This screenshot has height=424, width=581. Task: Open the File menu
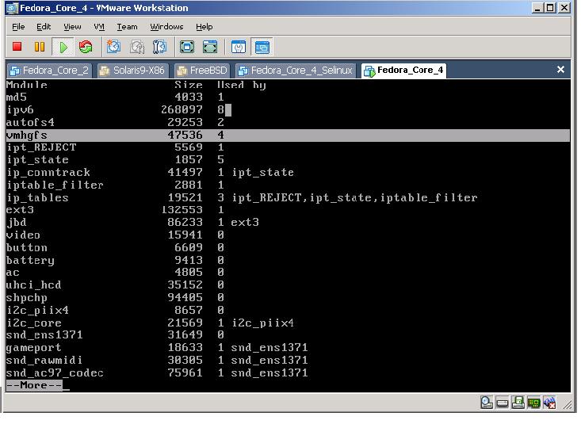pyautogui.click(x=18, y=27)
